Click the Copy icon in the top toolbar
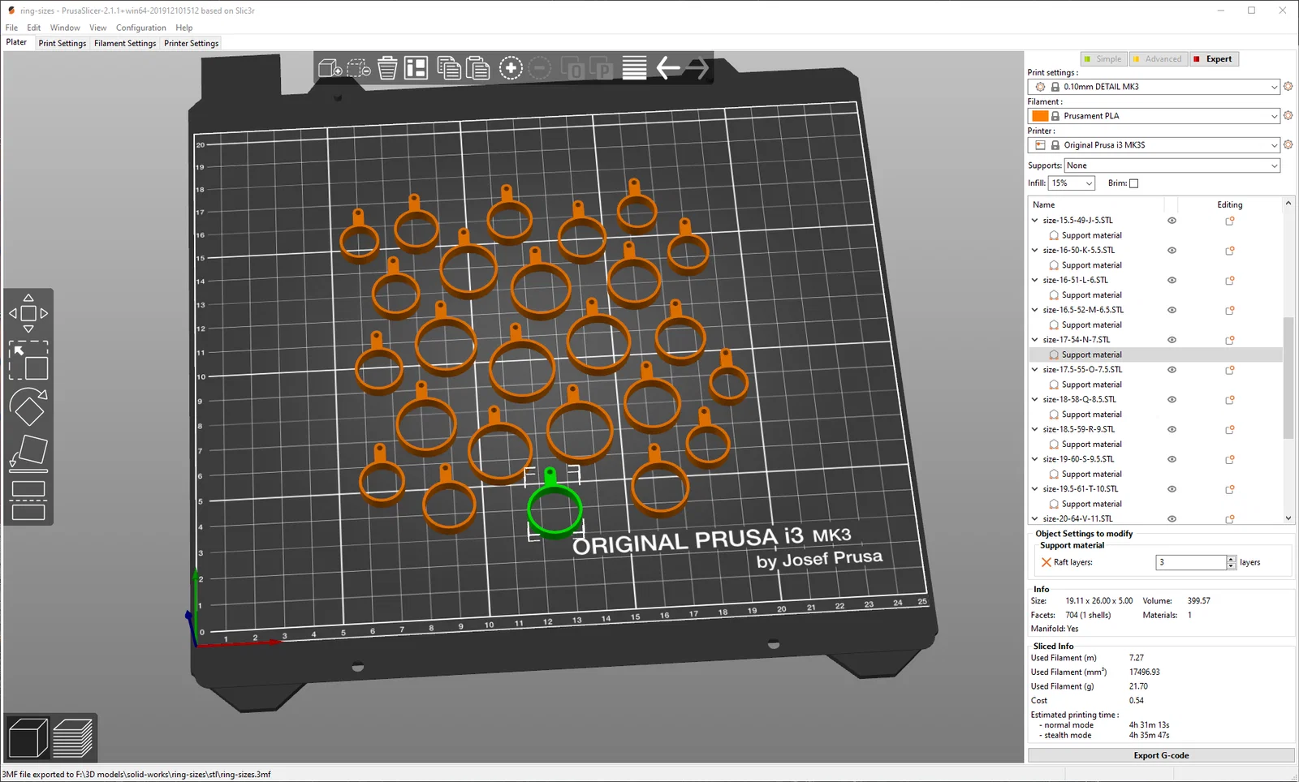 coord(449,68)
